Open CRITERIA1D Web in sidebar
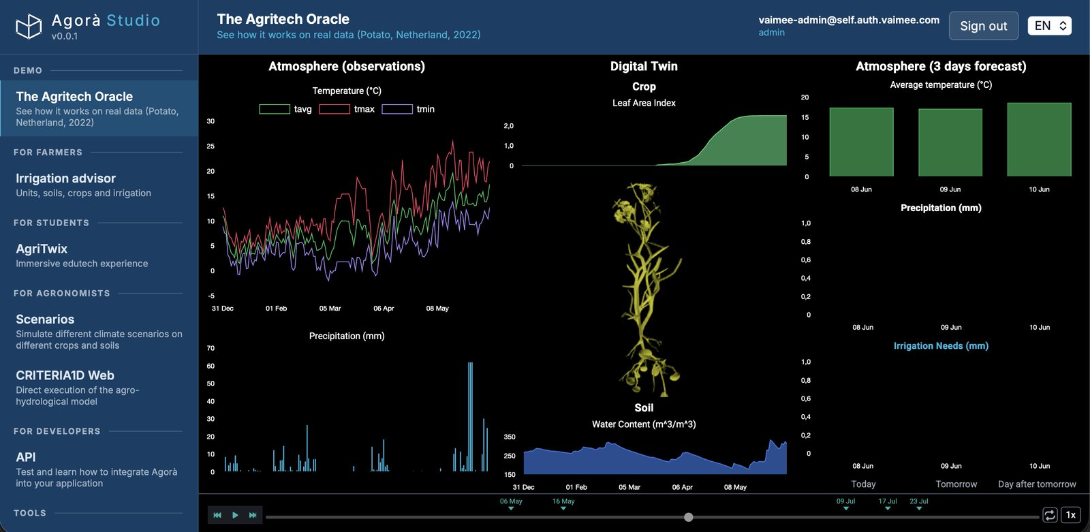The image size is (1090, 532). coord(99,388)
